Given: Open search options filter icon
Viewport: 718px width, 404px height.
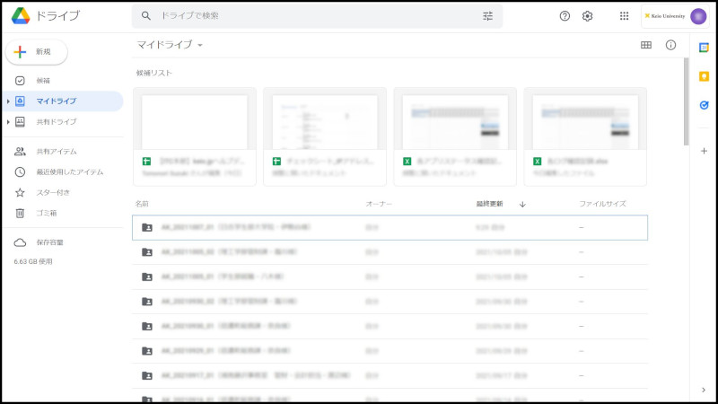Looking at the screenshot, I should point(487,16).
